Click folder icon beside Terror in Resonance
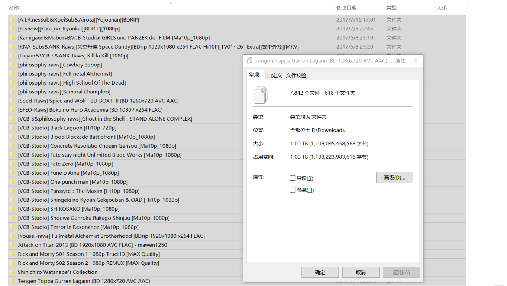The image size is (507, 286). [x=12, y=227]
